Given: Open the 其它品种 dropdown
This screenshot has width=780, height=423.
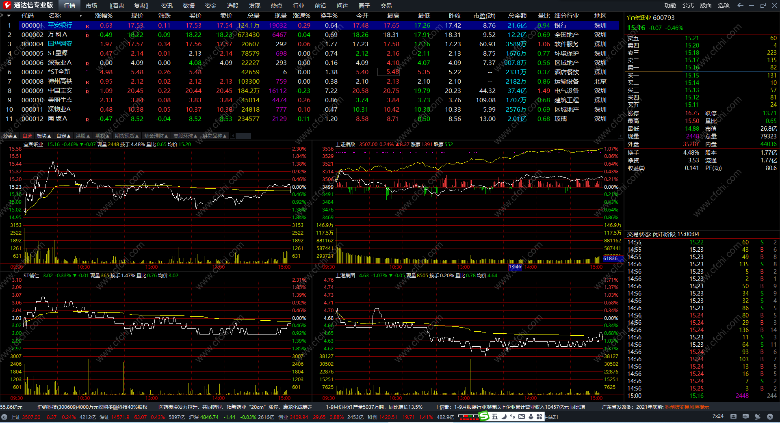Looking at the screenshot, I should click(x=214, y=136).
